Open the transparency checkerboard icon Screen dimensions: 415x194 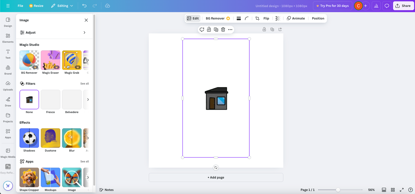point(278,18)
